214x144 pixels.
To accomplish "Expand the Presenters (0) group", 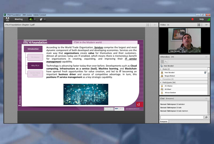I will (x=161, y=79).
